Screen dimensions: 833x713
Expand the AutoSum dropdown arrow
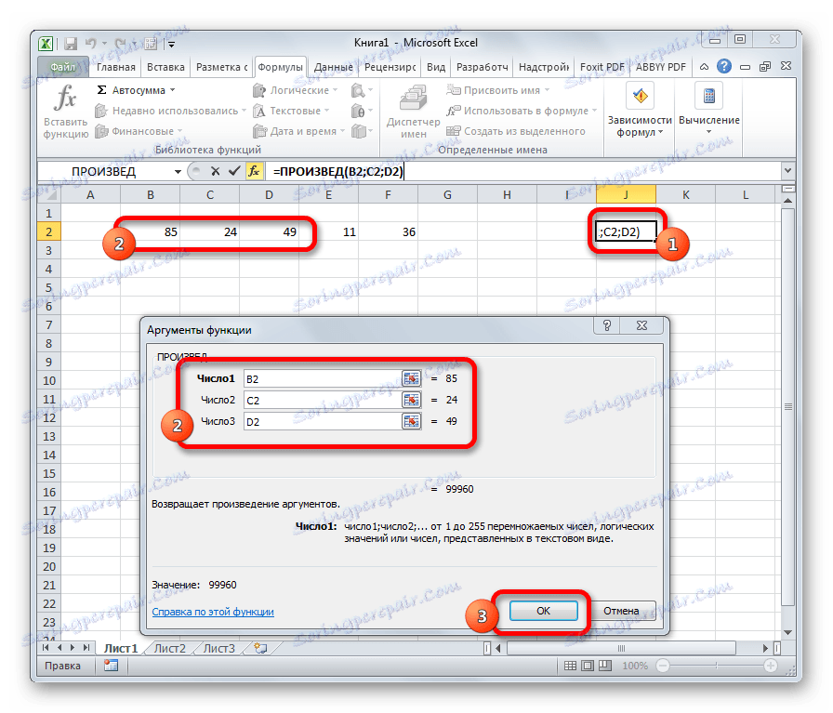[173, 90]
